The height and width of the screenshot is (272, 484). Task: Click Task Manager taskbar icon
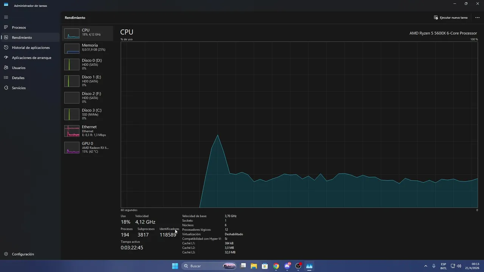pyautogui.click(x=309, y=266)
